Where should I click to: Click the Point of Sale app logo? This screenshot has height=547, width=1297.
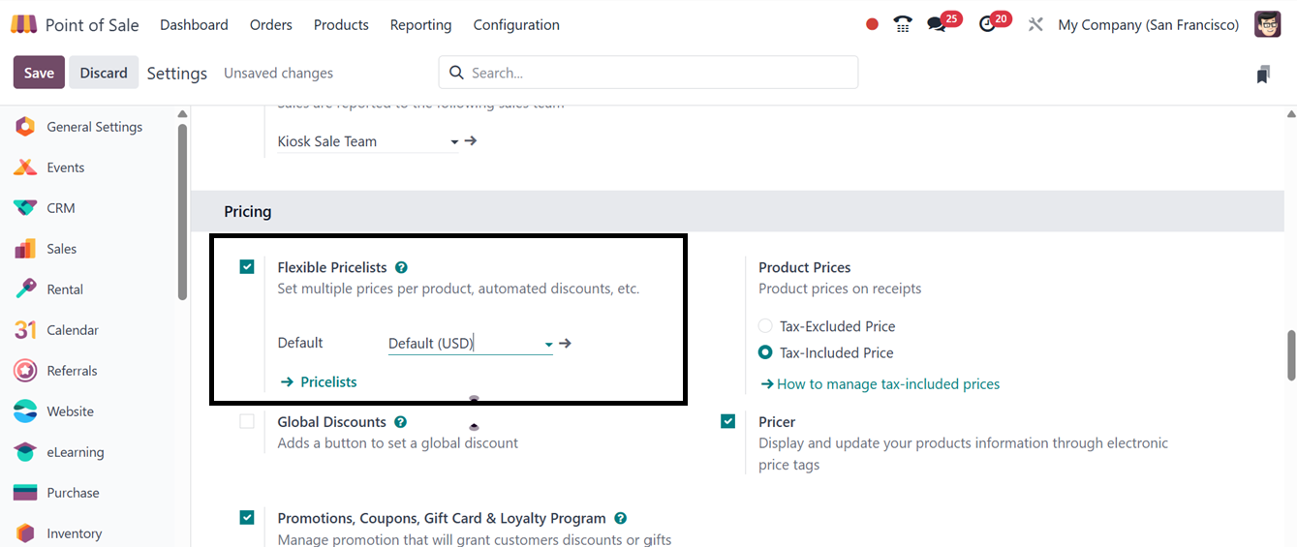tap(24, 25)
